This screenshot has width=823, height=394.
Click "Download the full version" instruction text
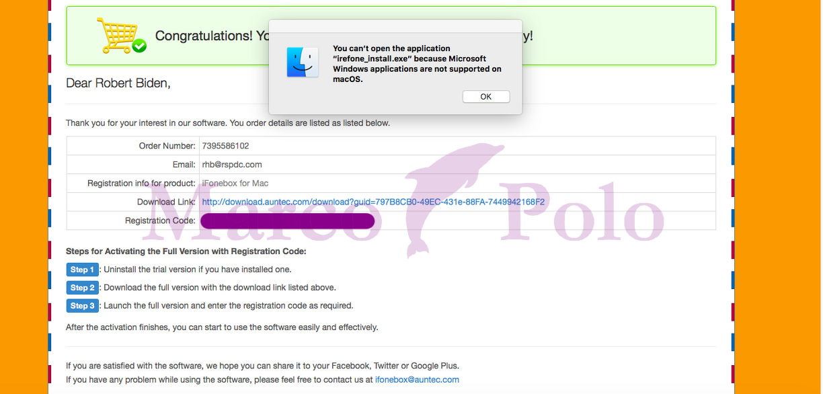click(220, 288)
